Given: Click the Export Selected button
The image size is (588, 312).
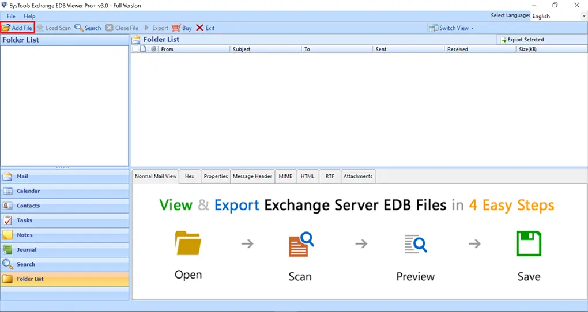Looking at the screenshot, I should pyautogui.click(x=522, y=40).
